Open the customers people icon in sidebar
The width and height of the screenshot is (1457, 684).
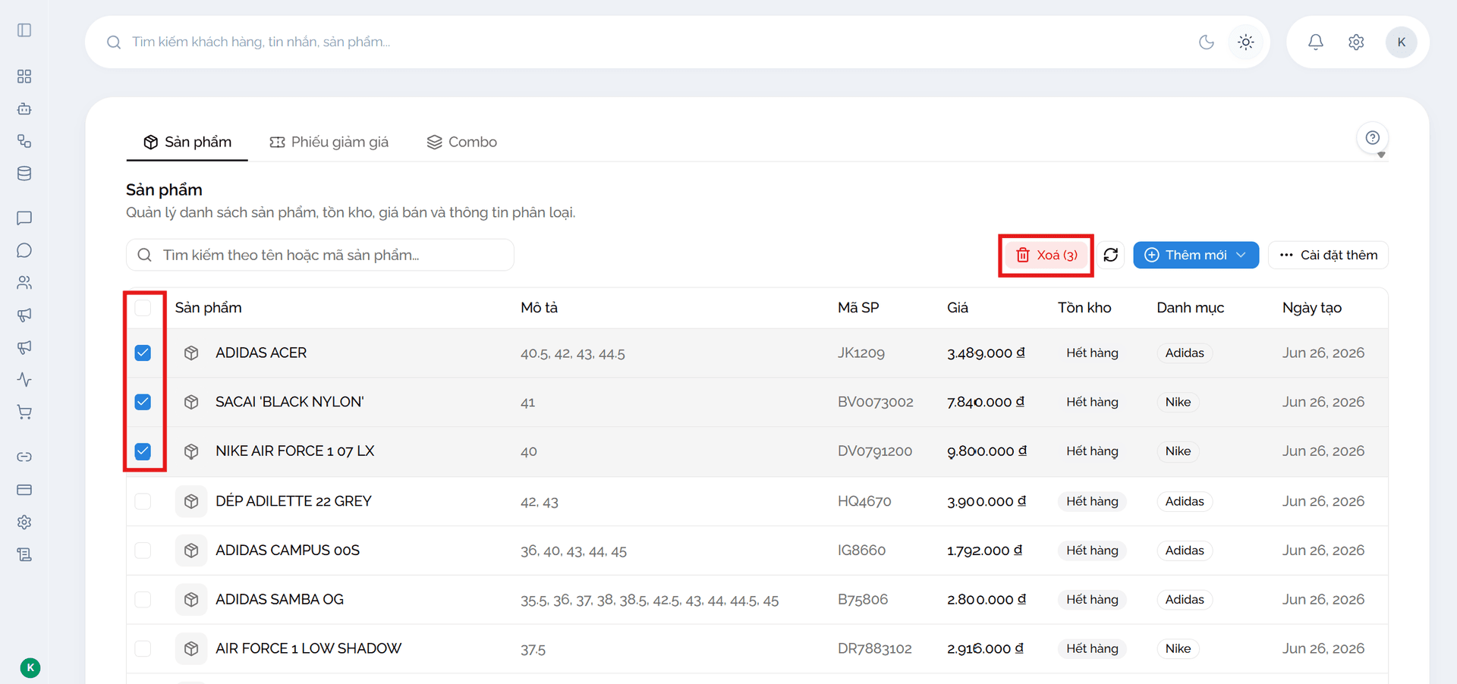coord(24,283)
